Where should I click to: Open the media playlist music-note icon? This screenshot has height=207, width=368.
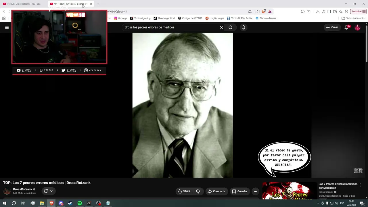(324, 11)
